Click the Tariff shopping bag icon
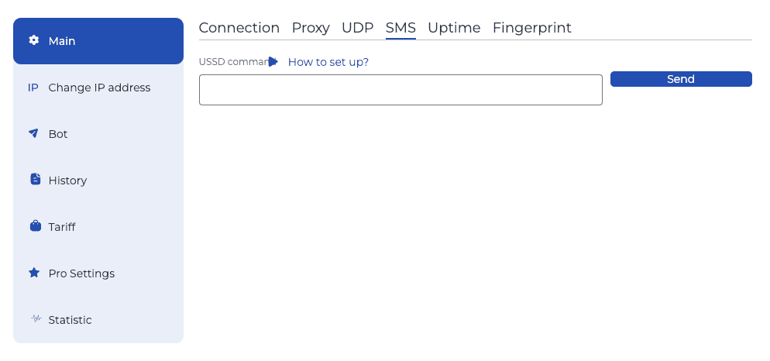The width and height of the screenshot is (770, 361). [x=35, y=226]
